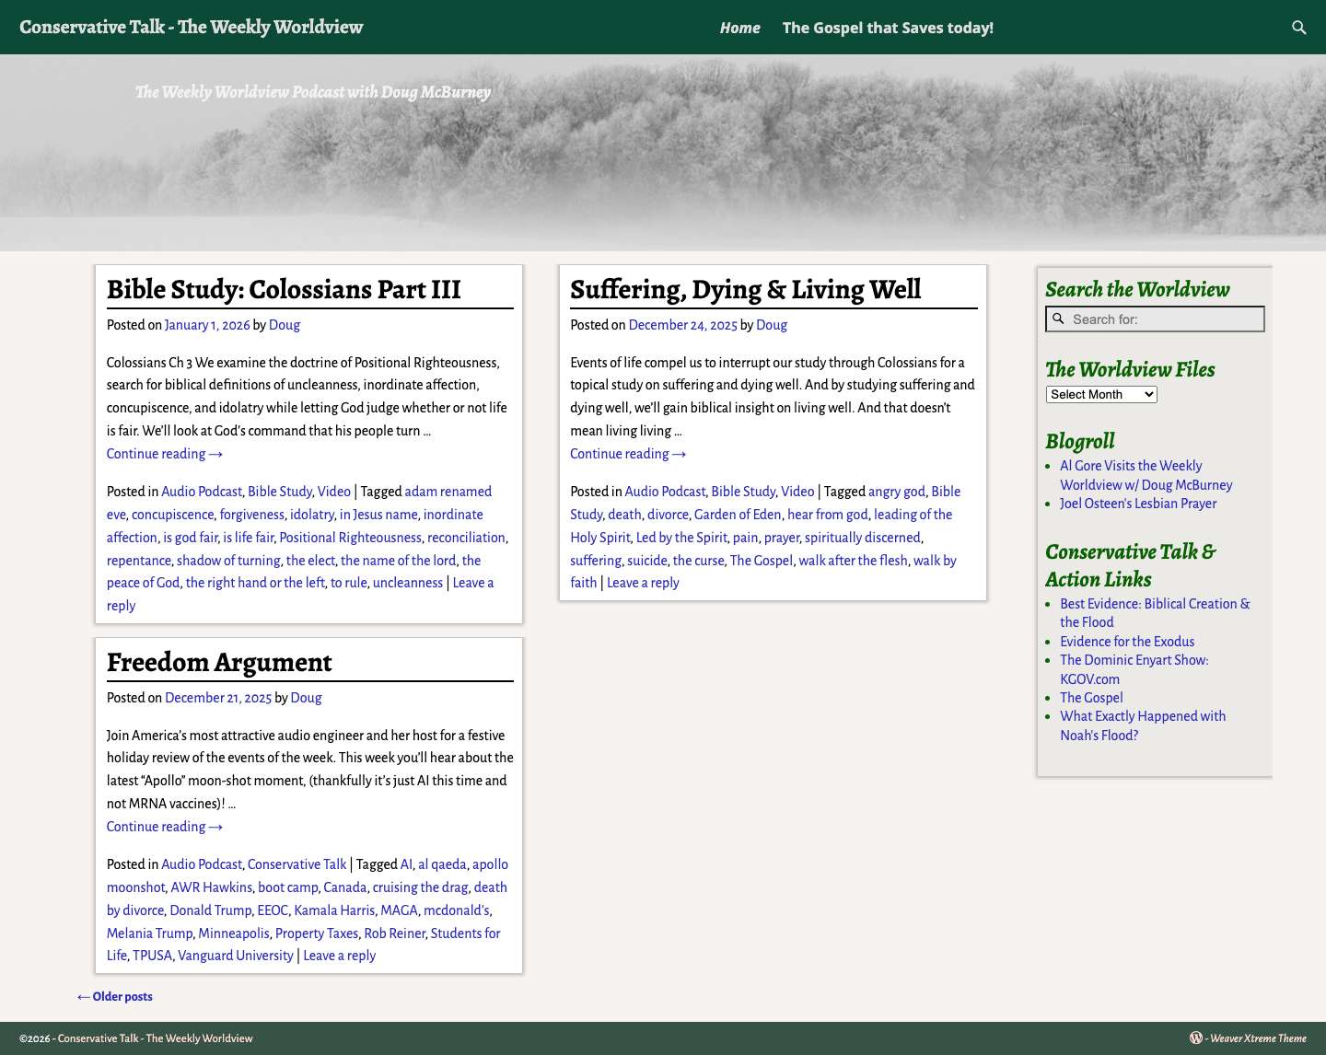Open the header search magnifier icon

pos(1299,28)
